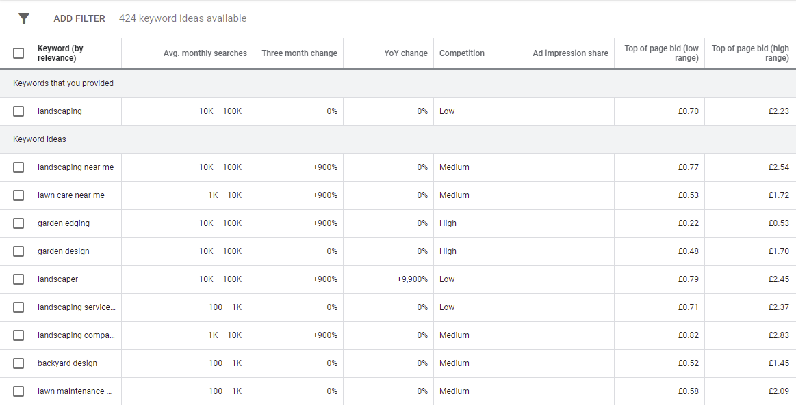Screen dimensions: 796x405
Task: Check the checkbox for "garden edging"
Action: 18,223
